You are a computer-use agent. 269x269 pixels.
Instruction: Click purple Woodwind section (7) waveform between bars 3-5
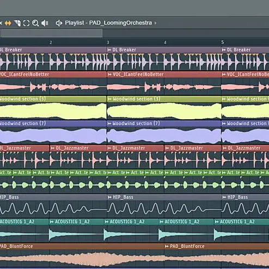164,136
